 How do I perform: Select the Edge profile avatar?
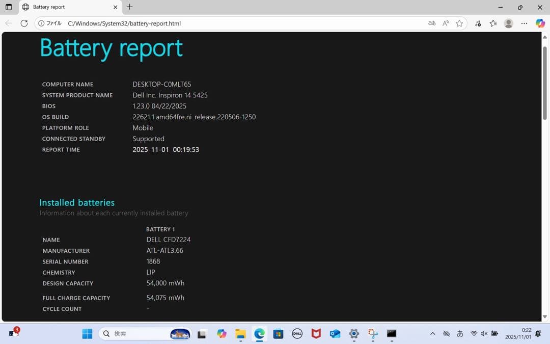(508, 23)
